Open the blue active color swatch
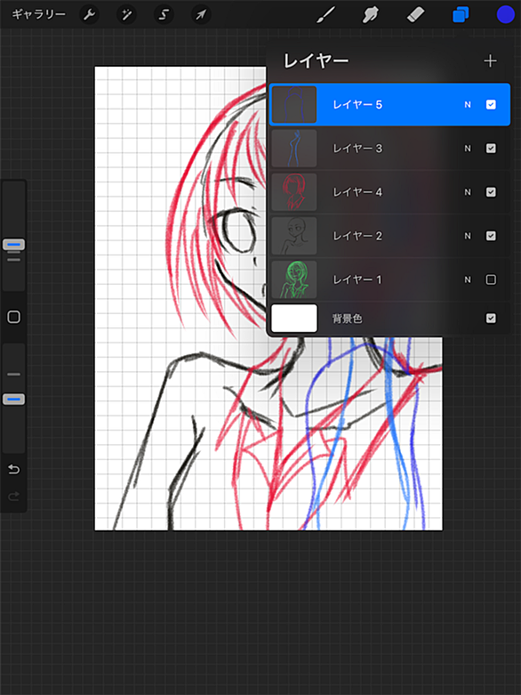This screenshot has width=521, height=695. [x=505, y=14]
